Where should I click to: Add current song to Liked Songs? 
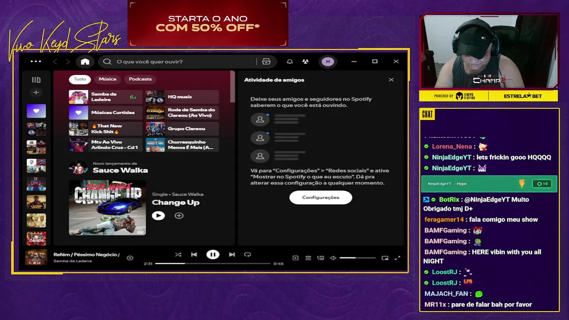pos(130,258)
